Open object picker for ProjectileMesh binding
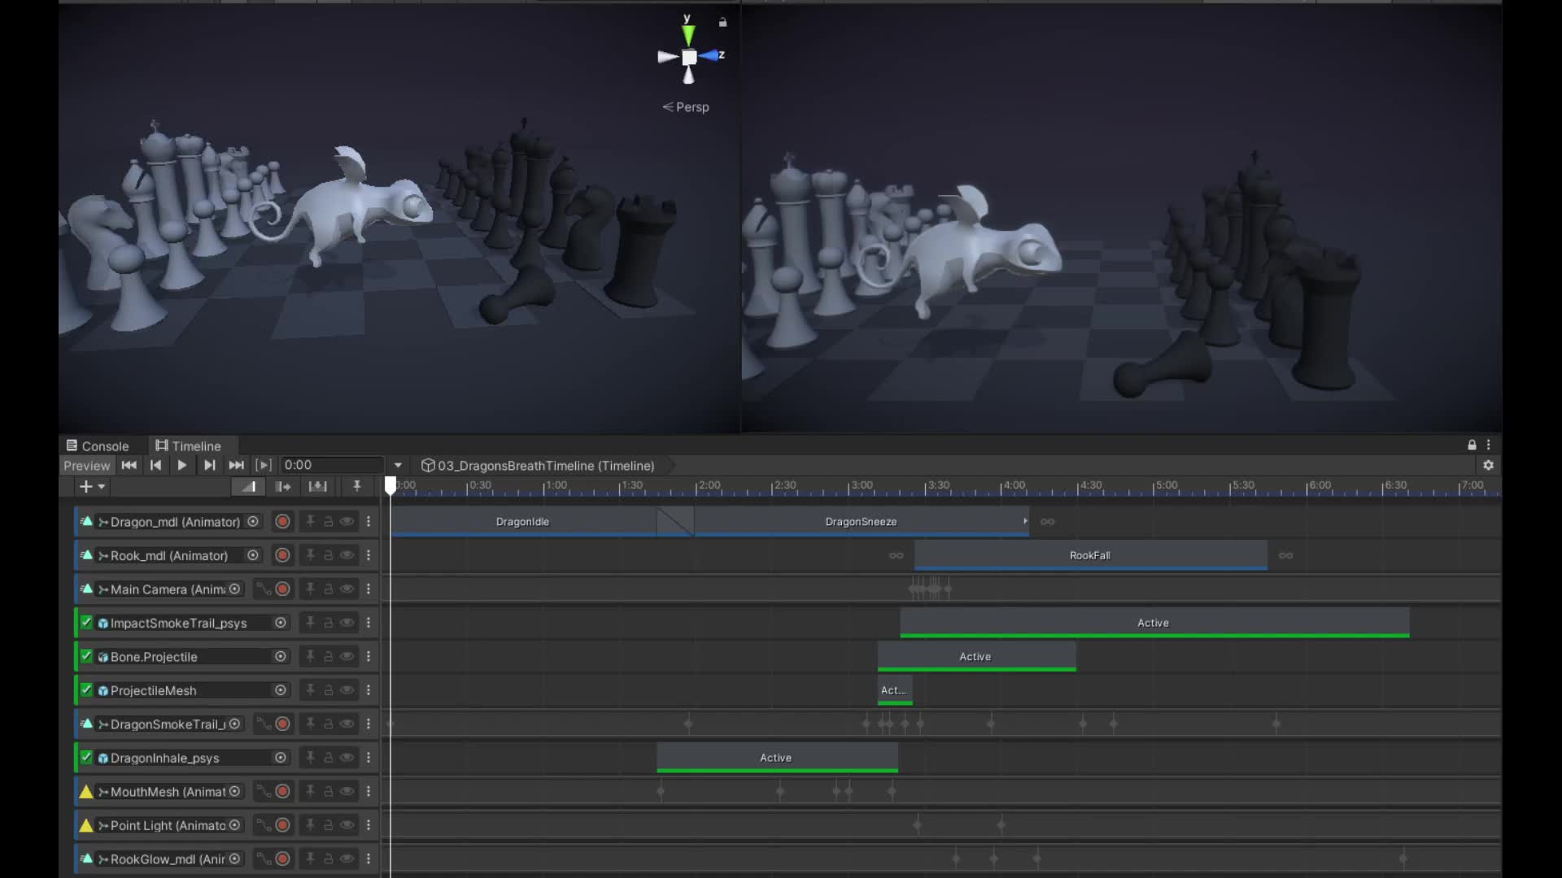1562x878 pixels. tap(281, 689)
